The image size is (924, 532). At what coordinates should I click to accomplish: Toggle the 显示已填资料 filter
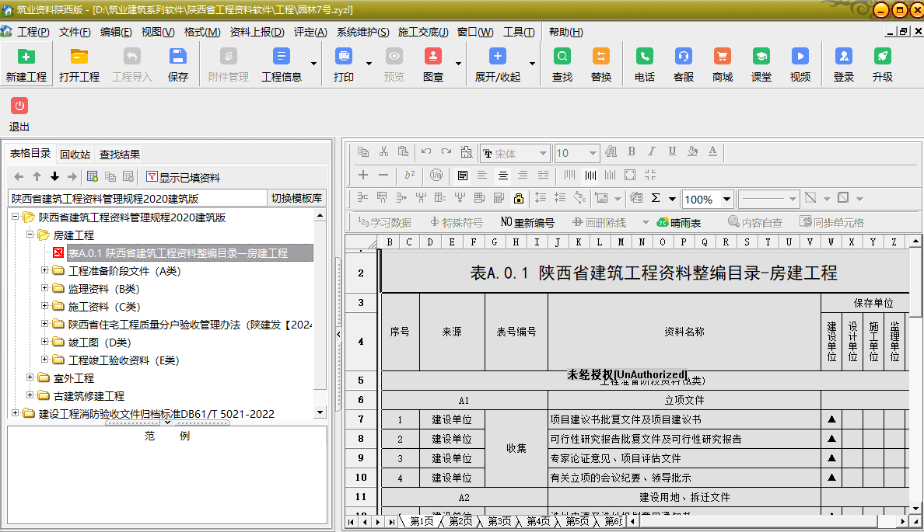pyautogui.click(x=184, y=178)
